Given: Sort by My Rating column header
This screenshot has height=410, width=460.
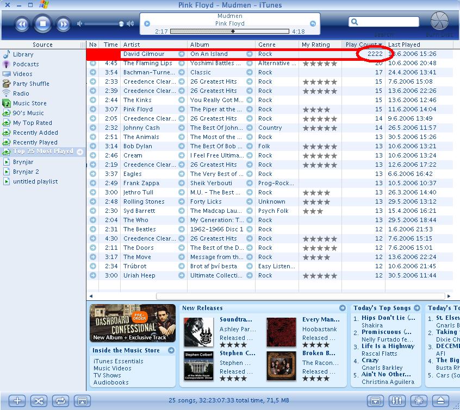Looking at the screenshot, I should point(320,45).
